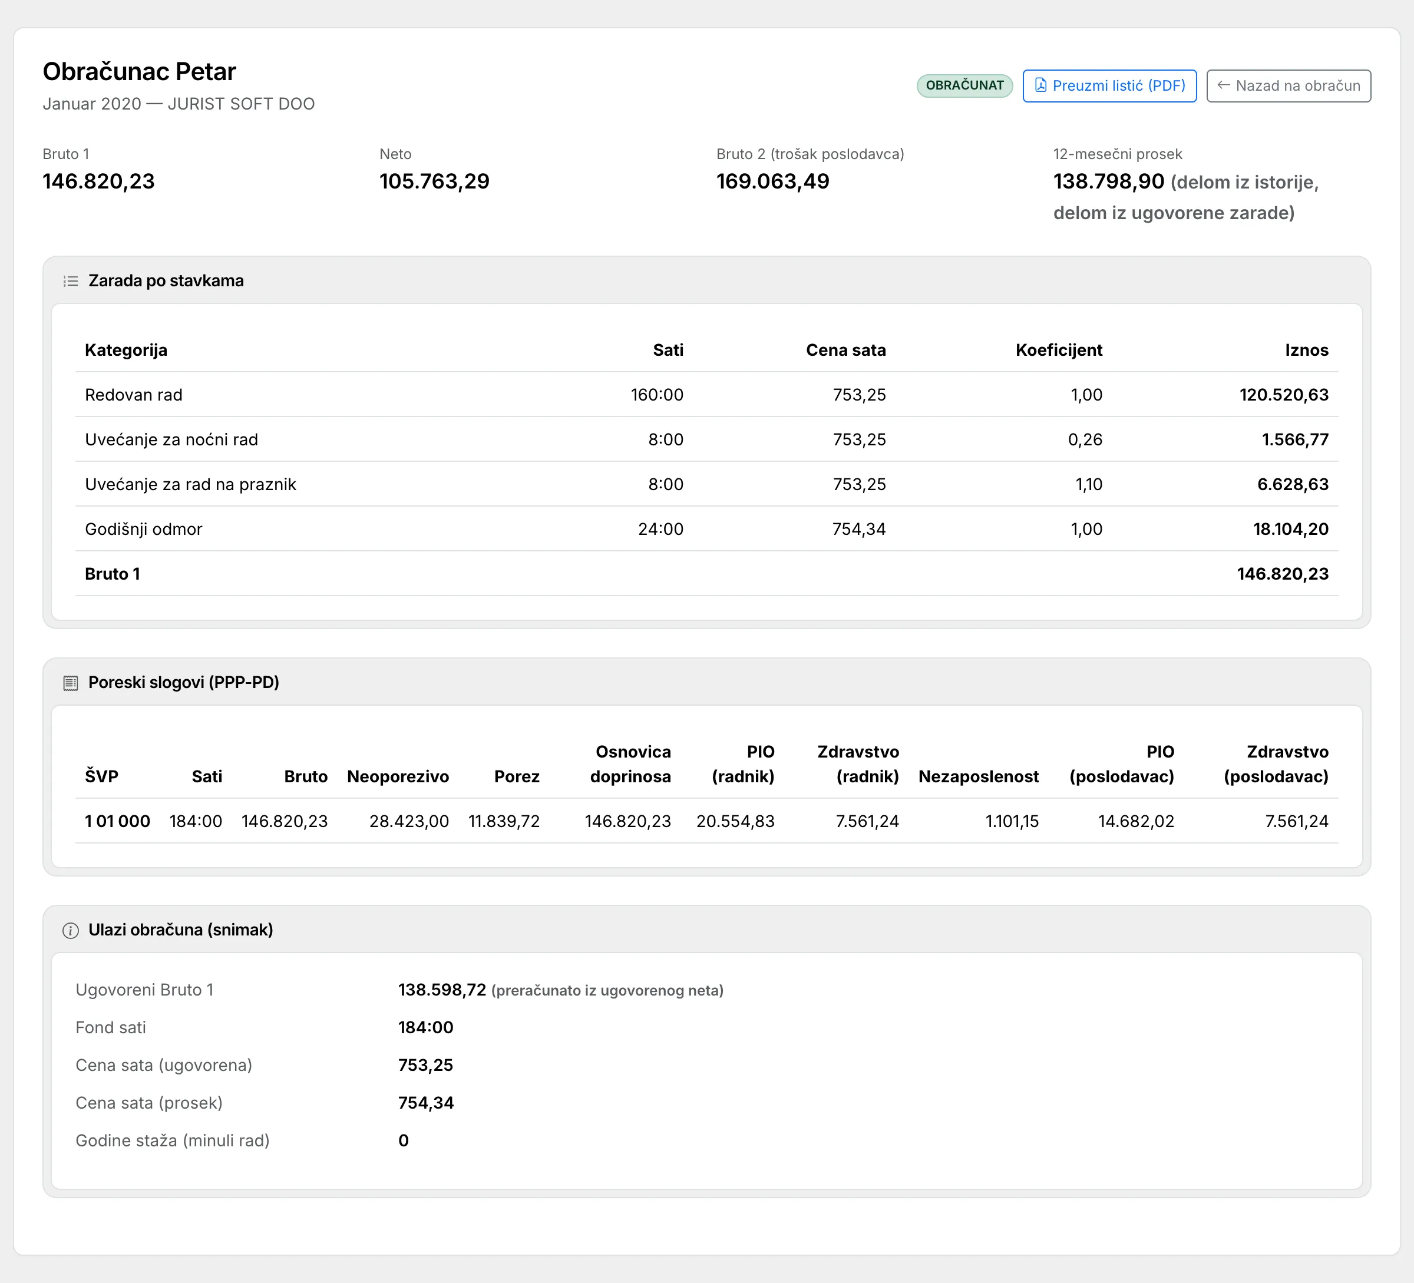The width and height of the screenshot is (1414, 1283).
Task: Click the Zarada po stavkama section title
Action: click(166, 281)
